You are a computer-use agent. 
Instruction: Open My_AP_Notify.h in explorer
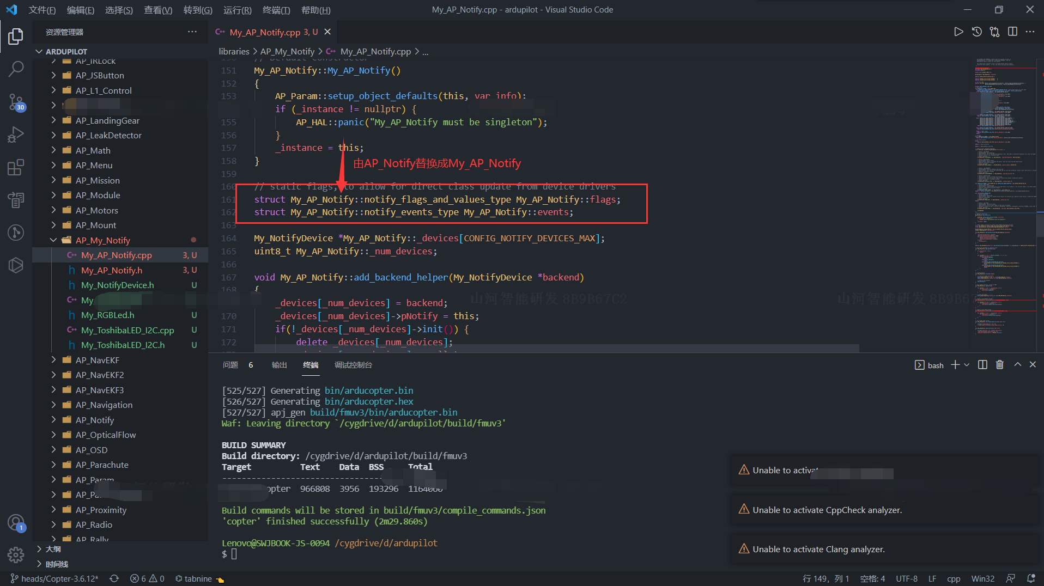click(120, 270)
